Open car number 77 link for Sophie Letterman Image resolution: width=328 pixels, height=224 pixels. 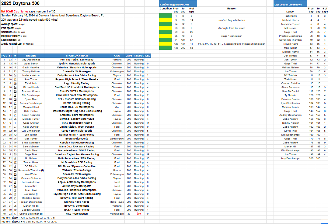pos(15,214)
